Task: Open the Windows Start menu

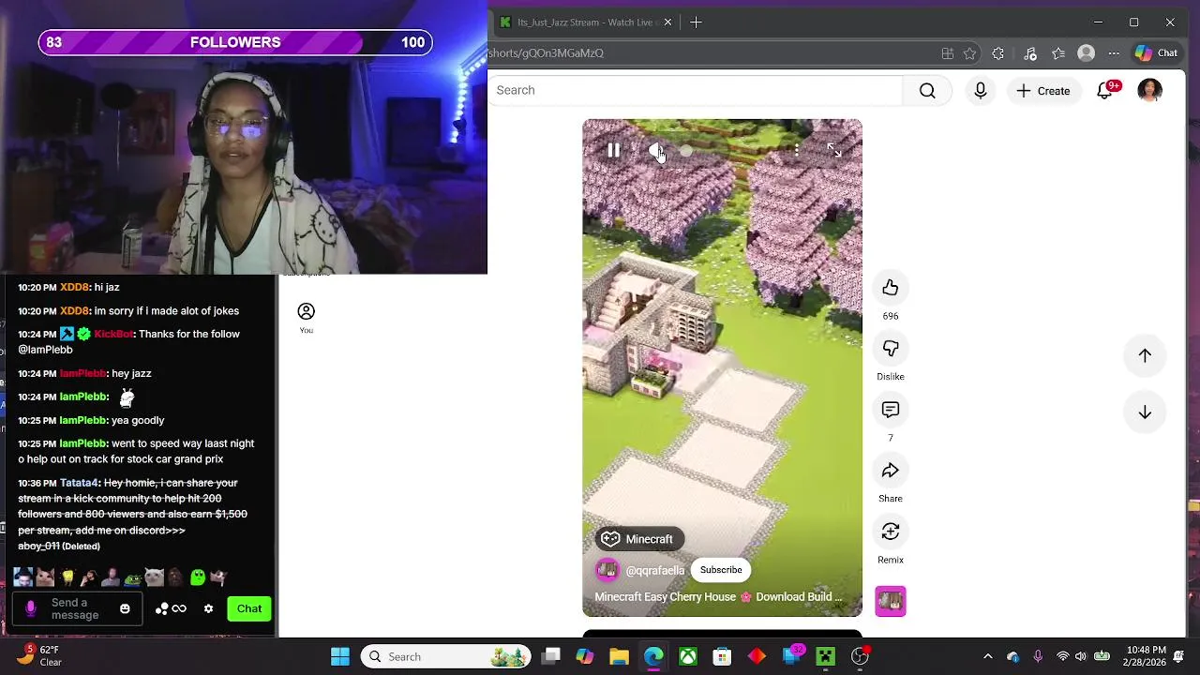Action: pyautogui.click(x=340, y=656)
